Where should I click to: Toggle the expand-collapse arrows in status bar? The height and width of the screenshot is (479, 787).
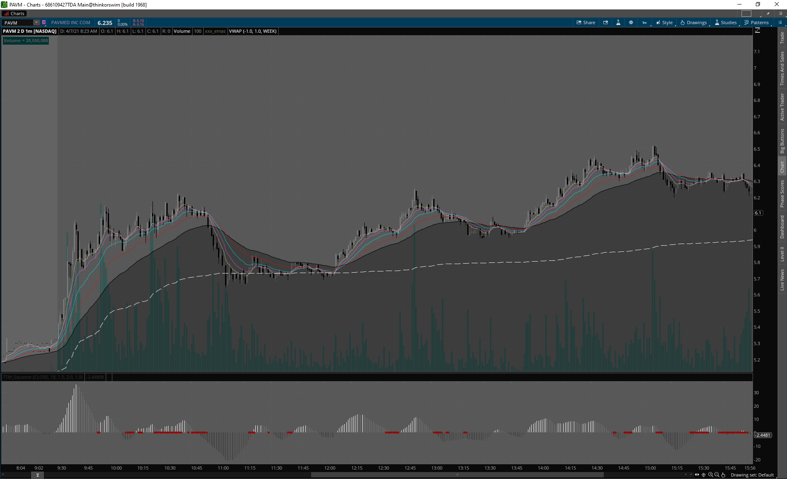(x=697, y=475)
